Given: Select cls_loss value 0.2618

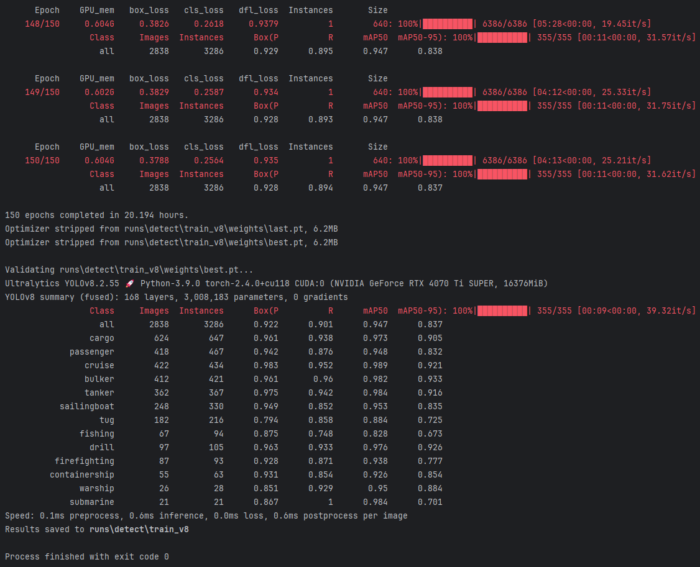Looking at the screenshot, I should (x=209, y=24).
